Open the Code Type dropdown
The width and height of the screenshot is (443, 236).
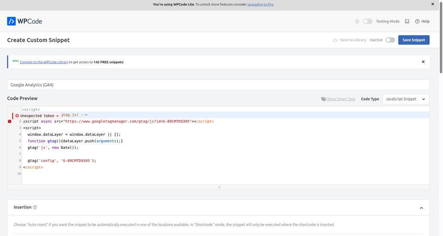point(406,99)
